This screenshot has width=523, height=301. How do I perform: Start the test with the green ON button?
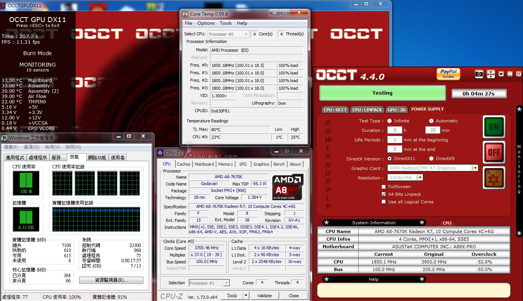click(494, 127)
